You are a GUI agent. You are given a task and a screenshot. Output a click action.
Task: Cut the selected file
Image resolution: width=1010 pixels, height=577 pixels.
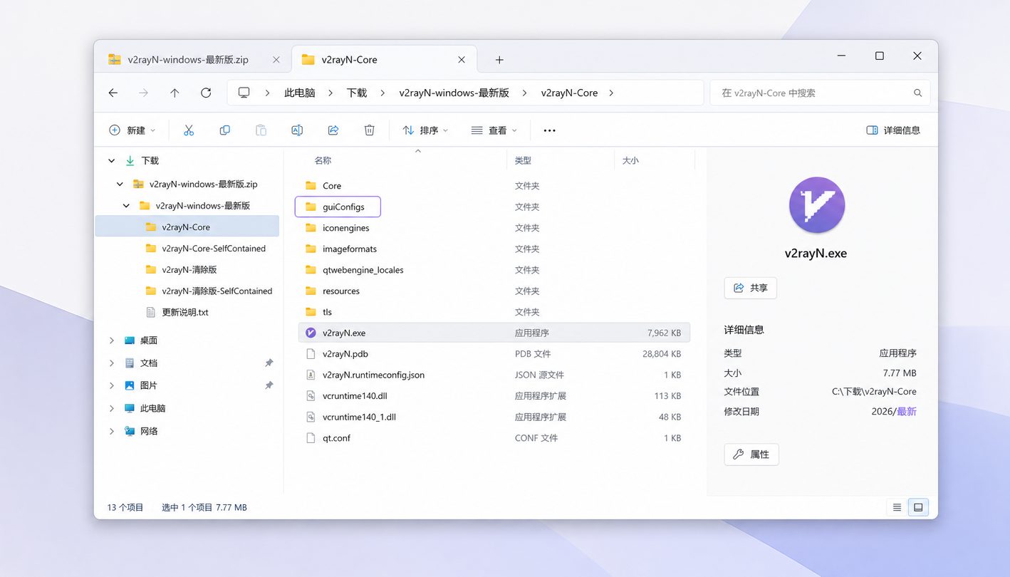point(189,130)
